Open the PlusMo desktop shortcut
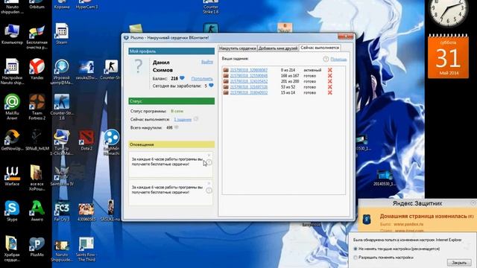The image size is (477, 268). (37, 246)
